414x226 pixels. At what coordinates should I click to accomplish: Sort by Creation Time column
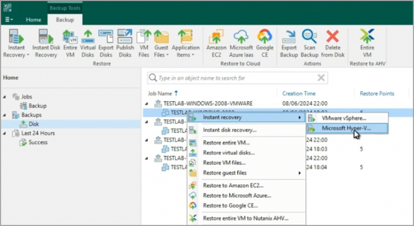[x=299, y=93]
